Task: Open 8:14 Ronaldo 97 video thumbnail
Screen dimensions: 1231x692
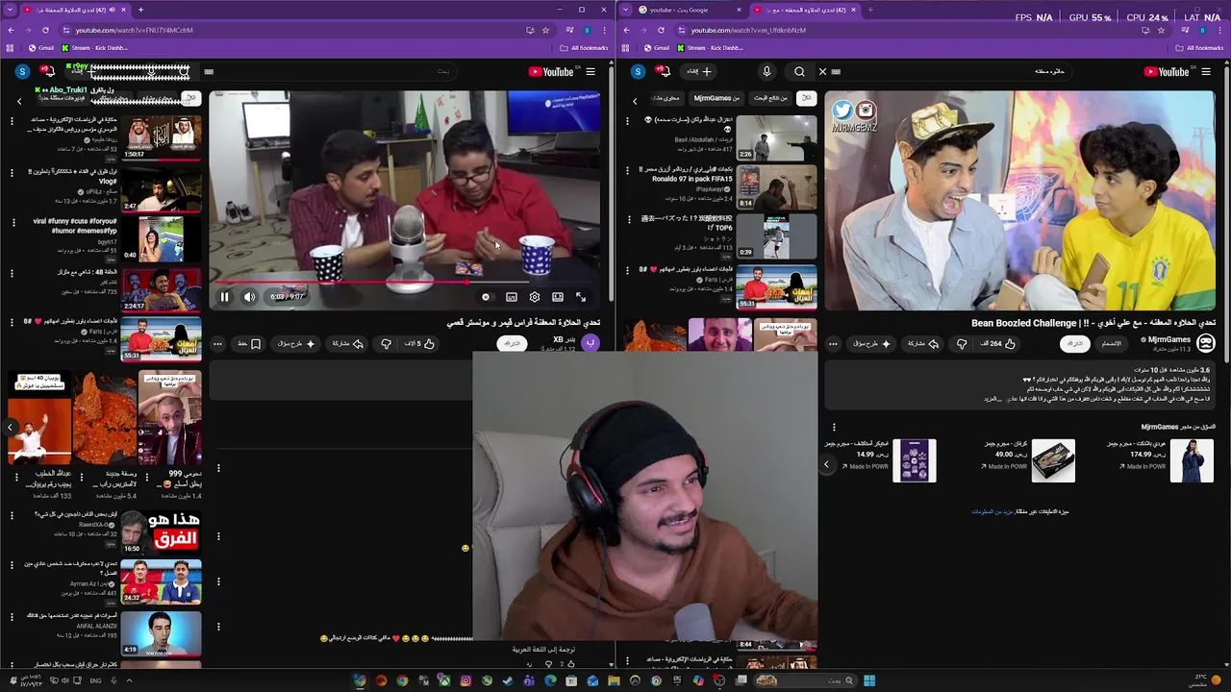Action: [x=776, y=186]
